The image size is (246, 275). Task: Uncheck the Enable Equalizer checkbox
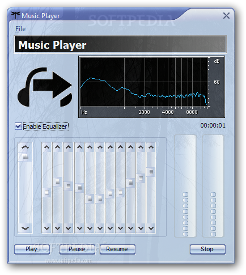coord(18,126)
